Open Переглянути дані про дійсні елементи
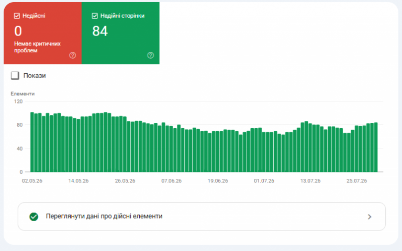The image size is (402, 251). (x=202, y=216)
